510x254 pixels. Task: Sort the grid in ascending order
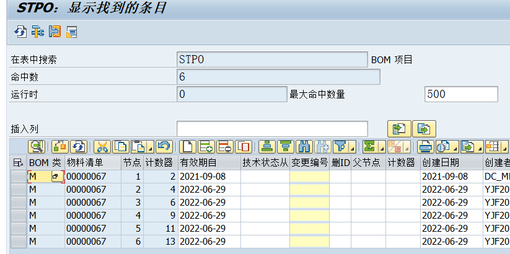tap(267, 147)
